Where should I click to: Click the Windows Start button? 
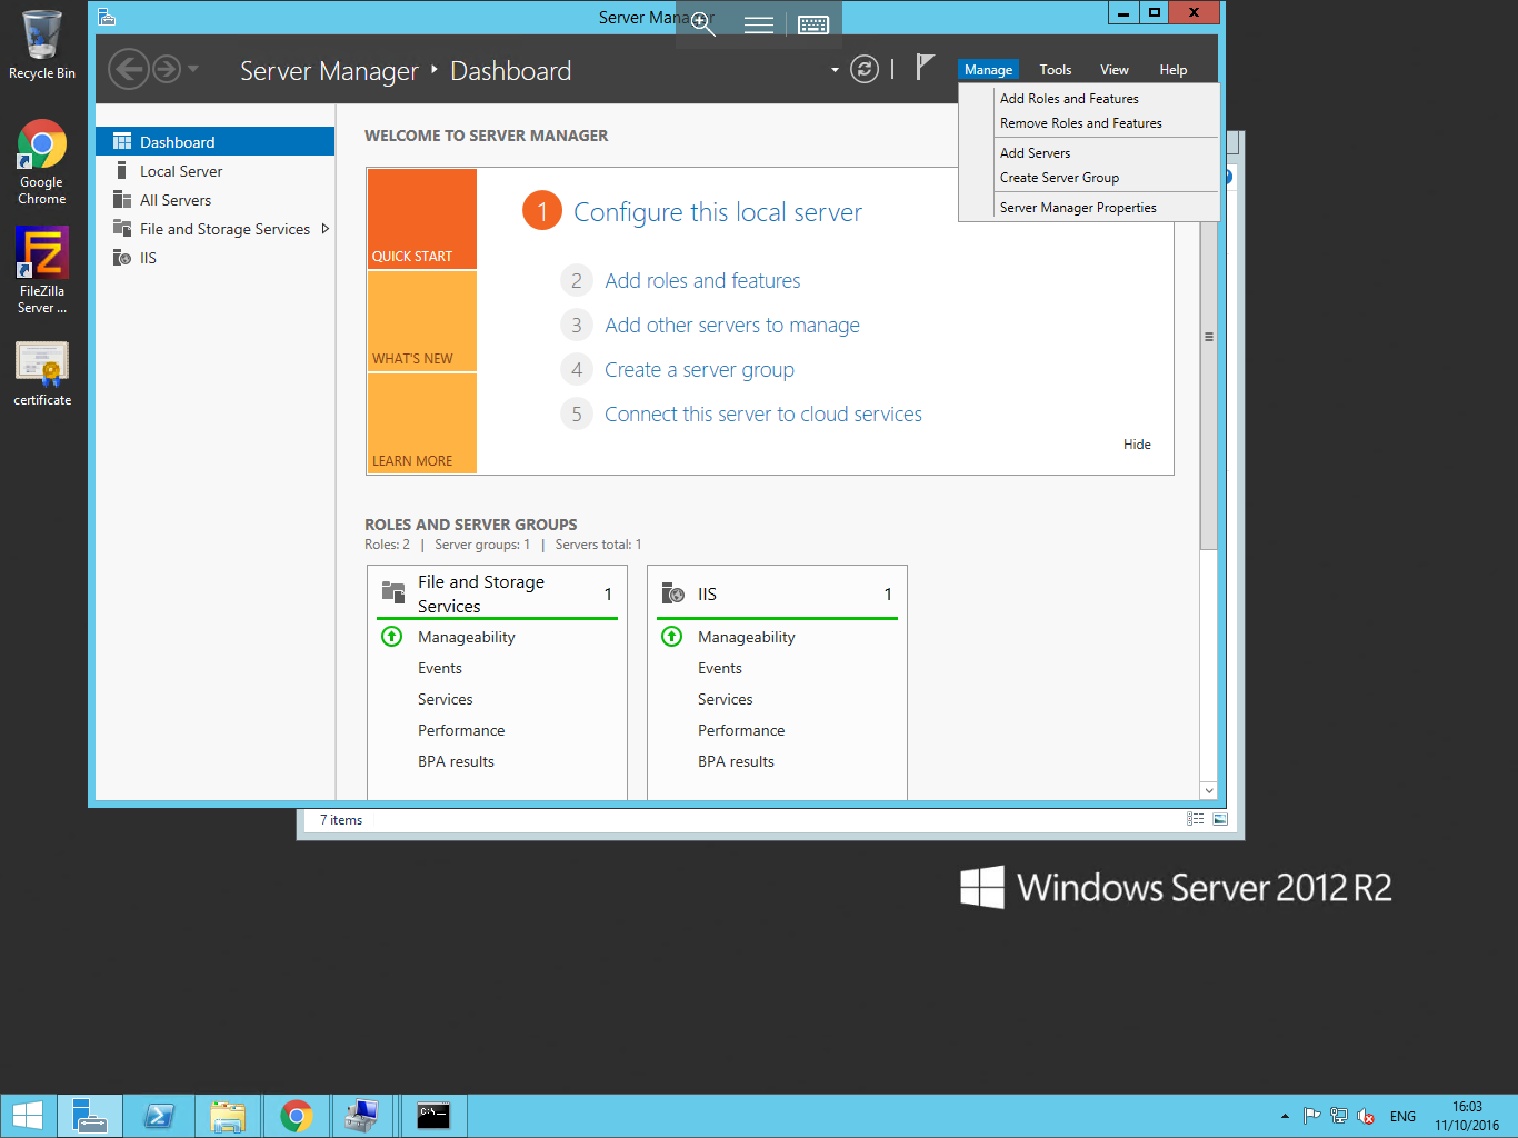click(x=27, y=1115)
